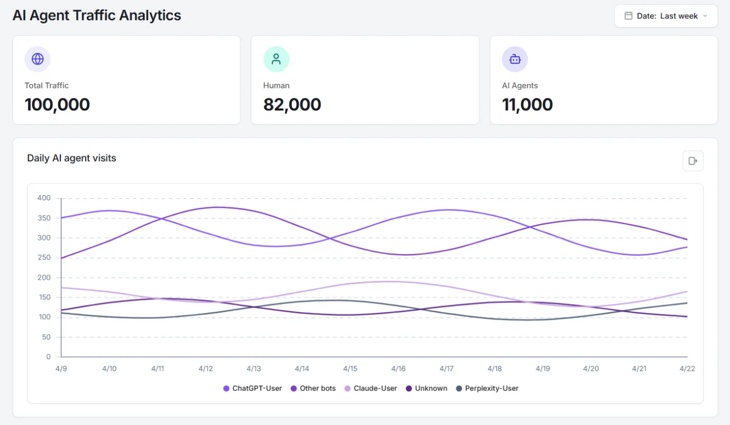Toggle Claude-User series in legend

[x=371, y=389]
